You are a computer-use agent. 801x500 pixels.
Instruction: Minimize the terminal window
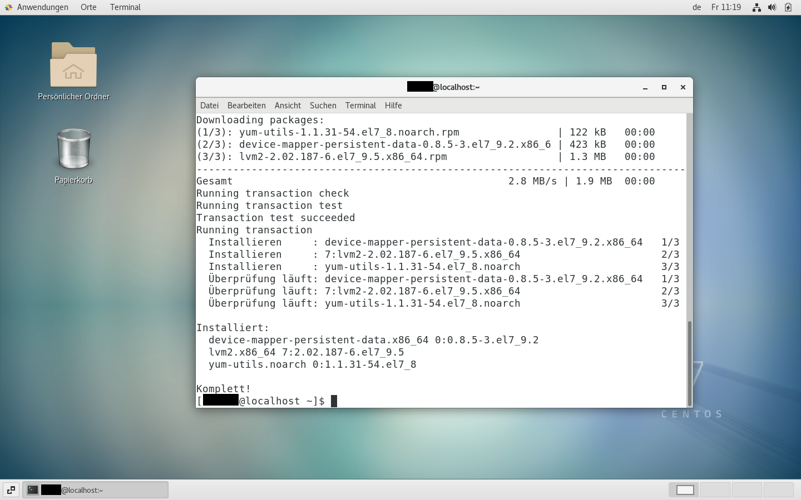click(x=645, y=87)
